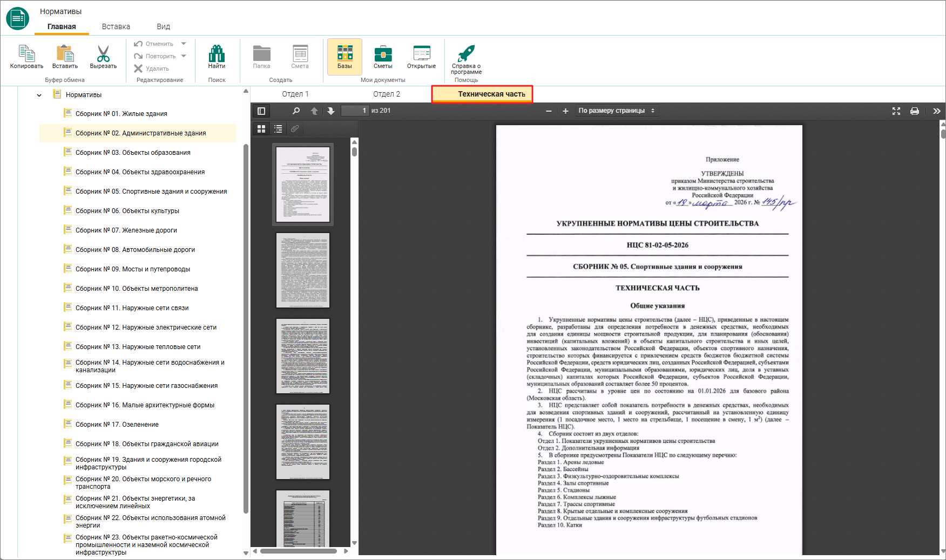Expand the Отменить history dropdown arrow
The width and height of the screenshot is (946, 560).
(184, 44)
